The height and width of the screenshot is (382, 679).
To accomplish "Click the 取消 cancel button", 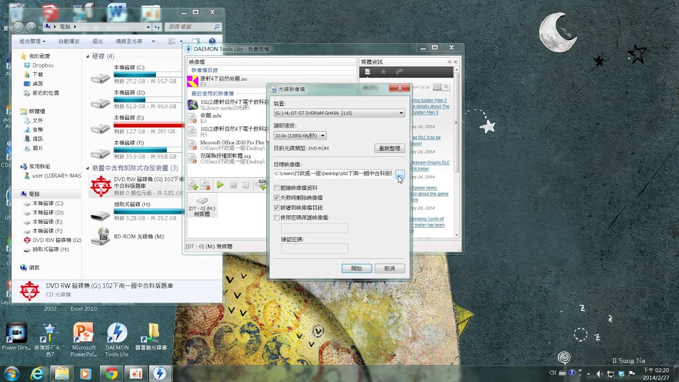I will [390, 268].
